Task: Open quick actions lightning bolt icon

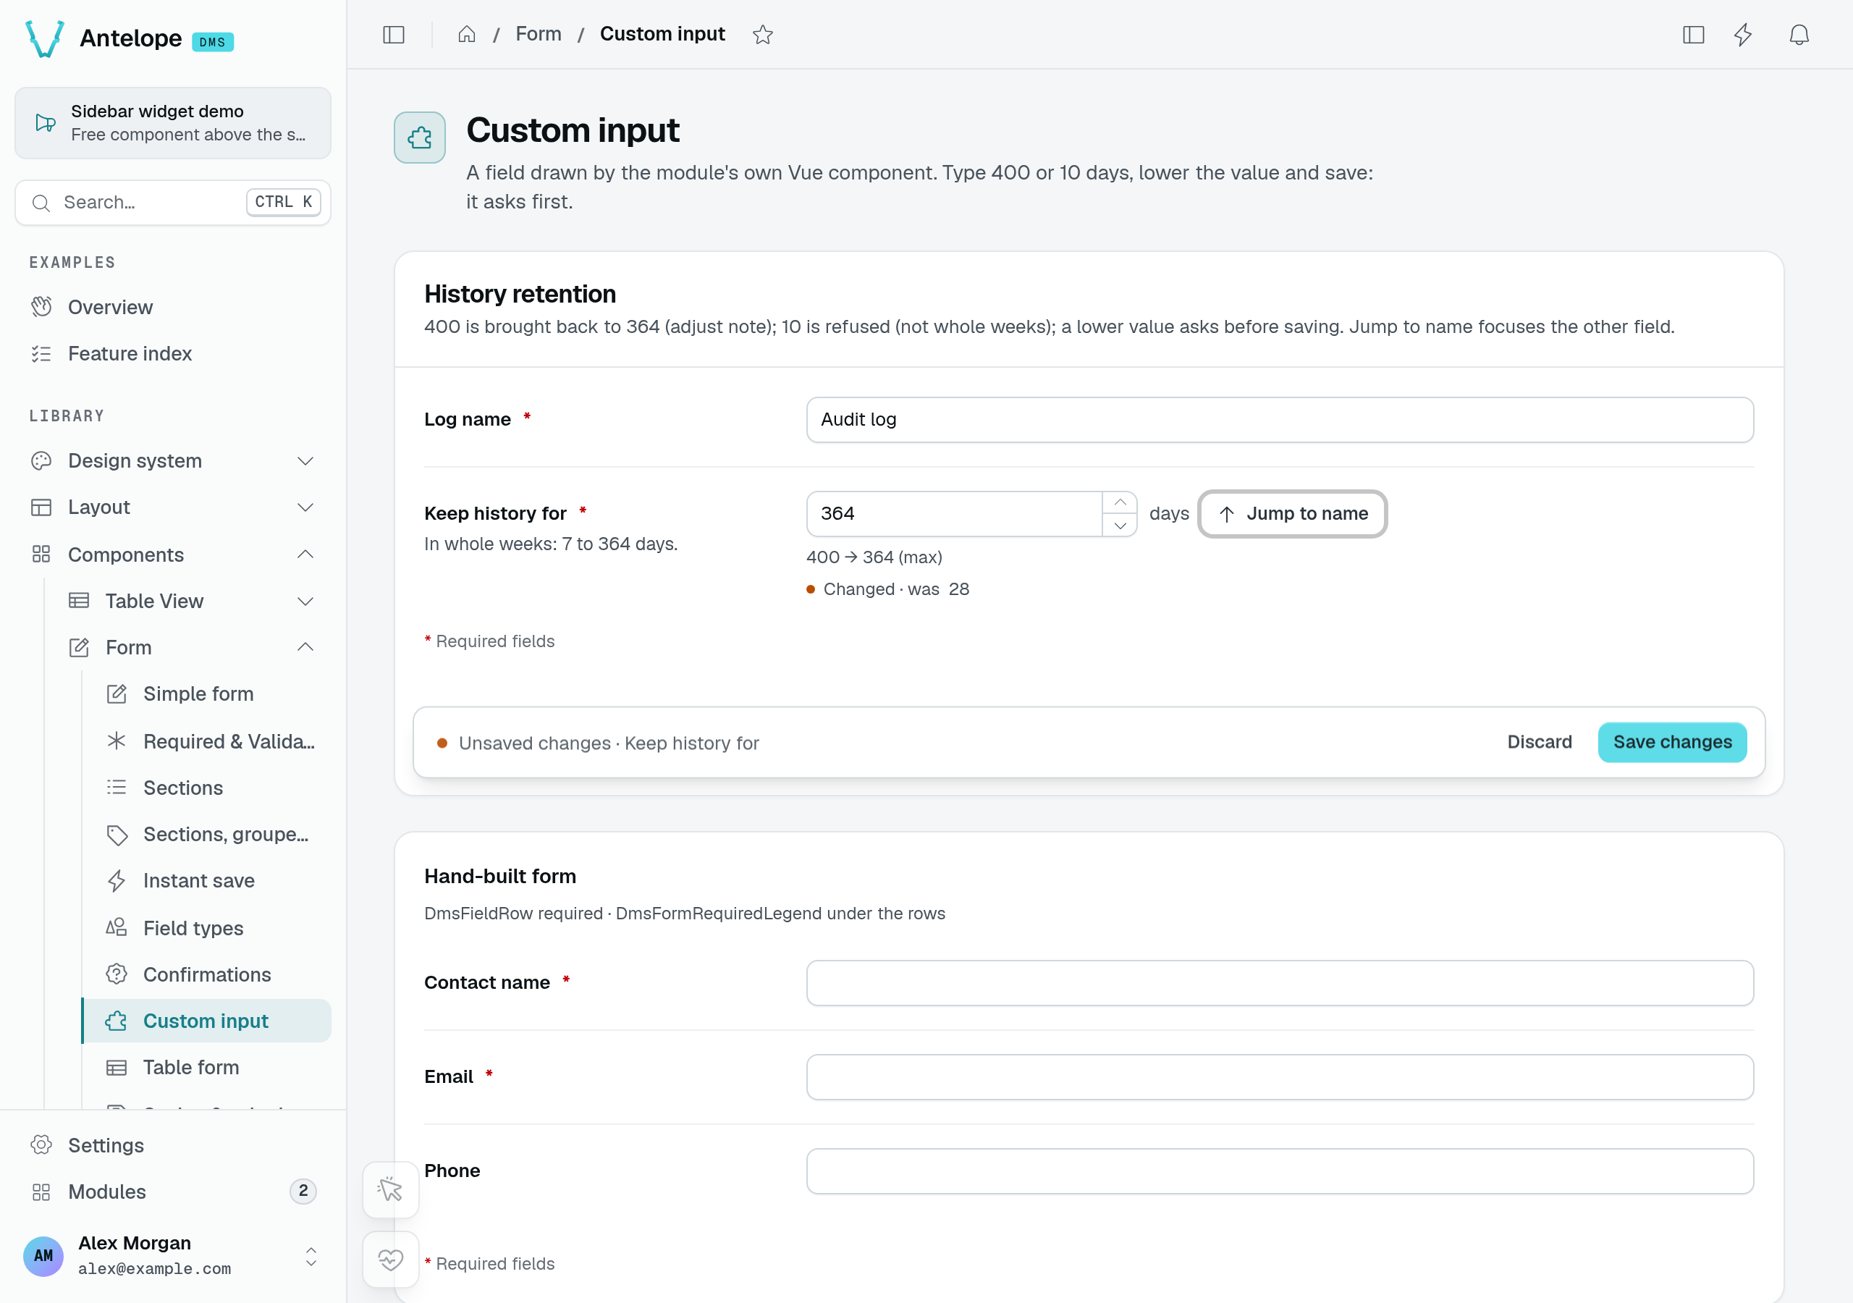Action: [x=1743, y=35]
